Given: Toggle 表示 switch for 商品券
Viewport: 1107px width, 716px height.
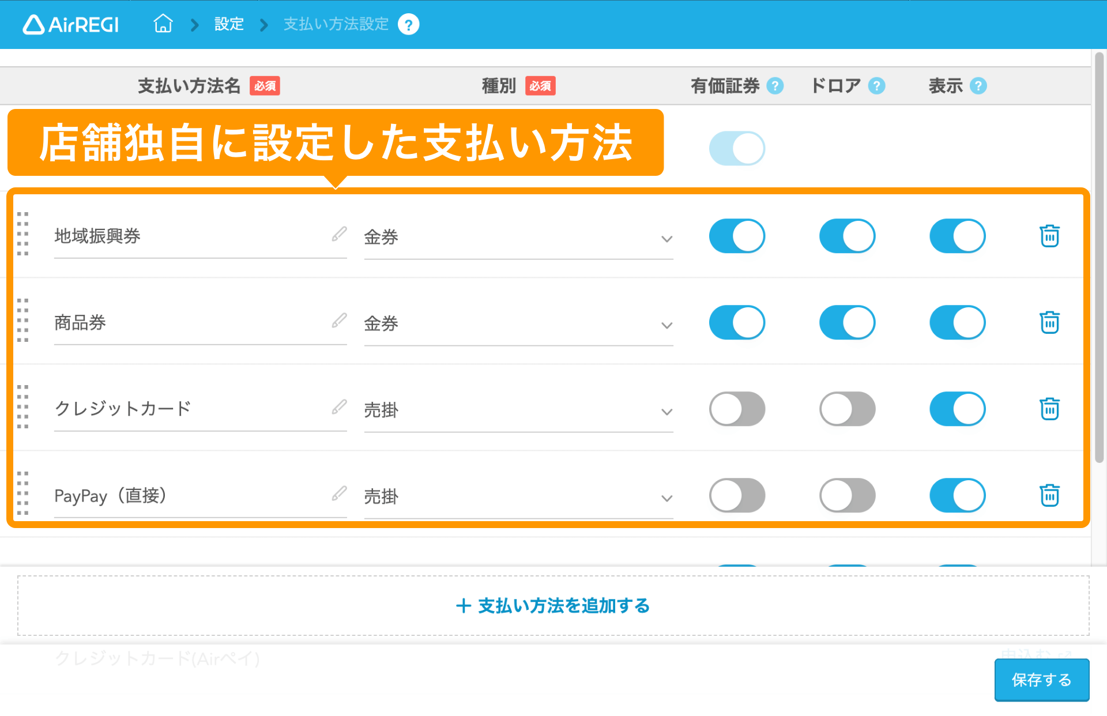Looking at the screenshot, I should click(x=958, y=322).
